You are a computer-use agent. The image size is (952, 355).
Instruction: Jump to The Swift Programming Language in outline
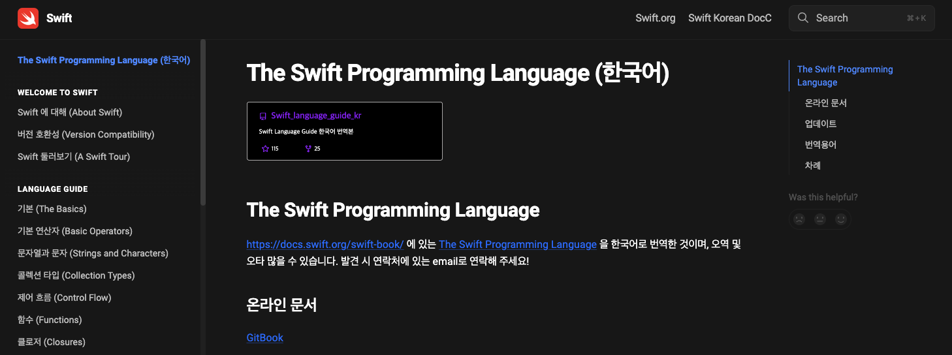coord(845,76)
